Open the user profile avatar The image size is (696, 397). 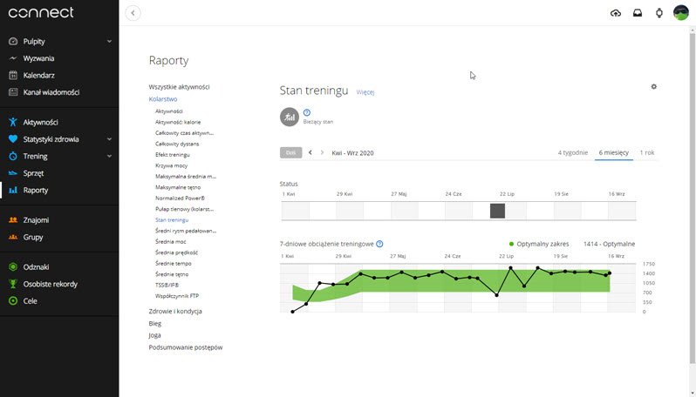(x=680, y=13)
